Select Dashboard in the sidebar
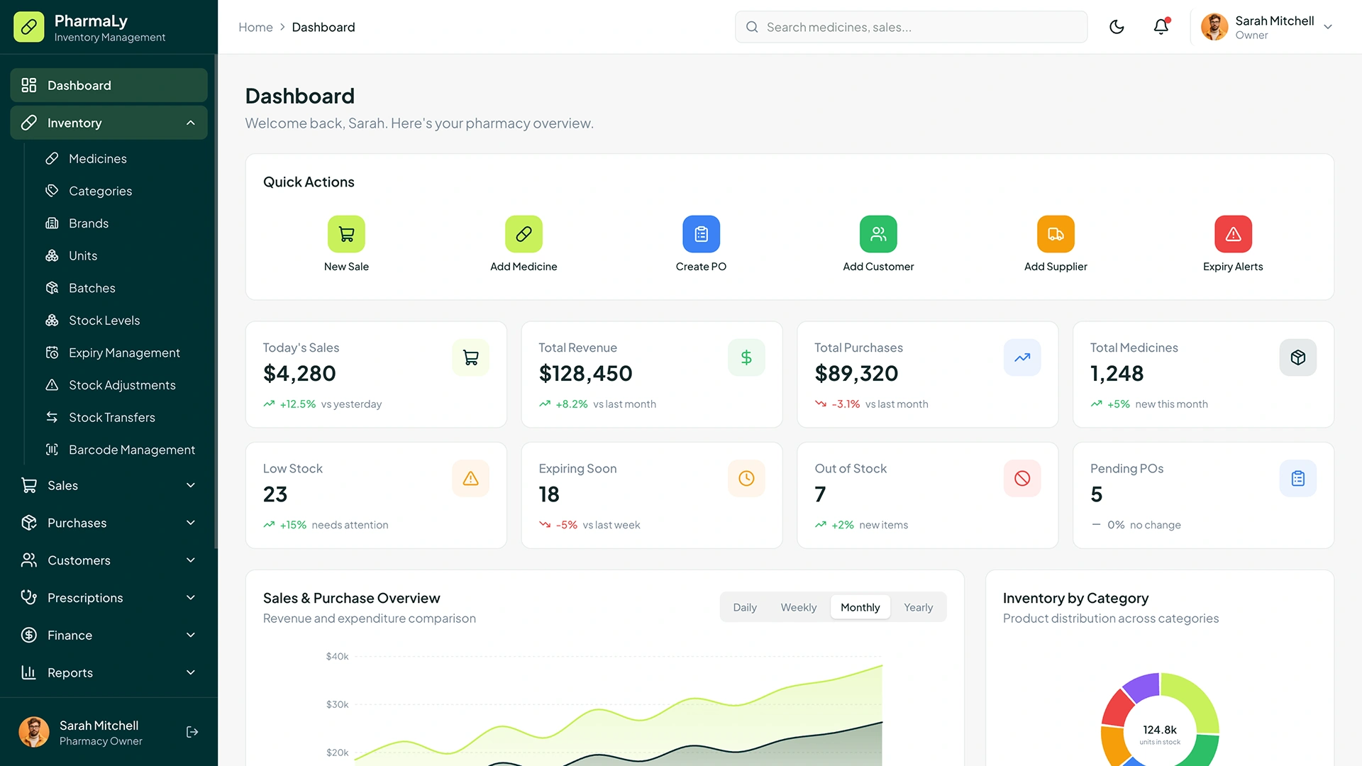Viewport: 1362px width, 766px height. (109, 85)
